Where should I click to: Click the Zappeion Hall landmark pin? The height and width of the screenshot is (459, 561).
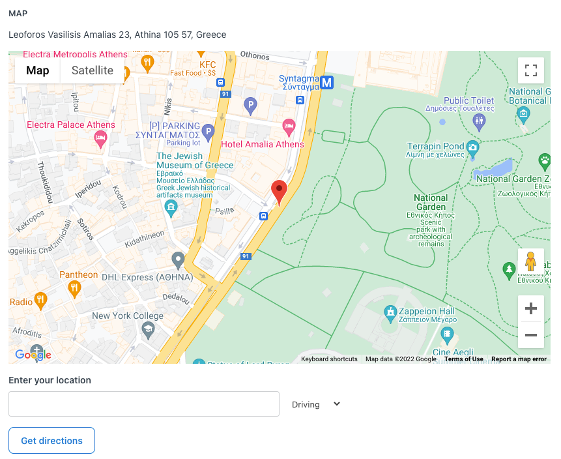(x=390, y=314)
